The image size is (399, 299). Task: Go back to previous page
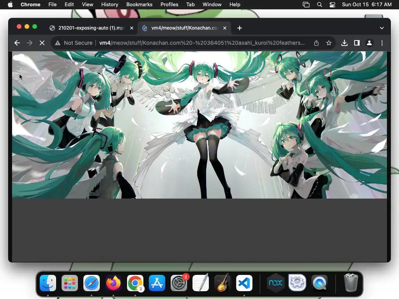pos(17,43)
